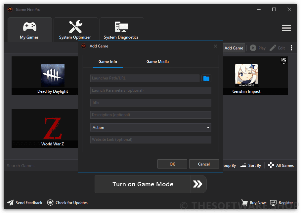The height and width of the screenshot is (213, 301).
Task: Click the System Optimizer tools icon
Action: click(x=76, y=27)
